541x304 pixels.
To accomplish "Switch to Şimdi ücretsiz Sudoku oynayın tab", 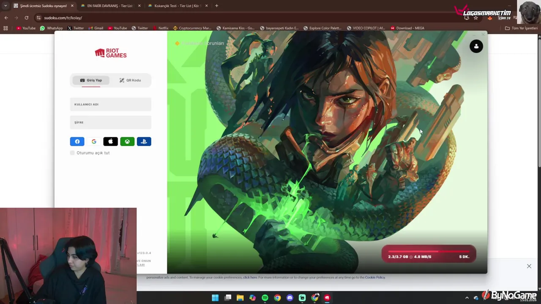I will pyautogui.click(x=43, y=6).
